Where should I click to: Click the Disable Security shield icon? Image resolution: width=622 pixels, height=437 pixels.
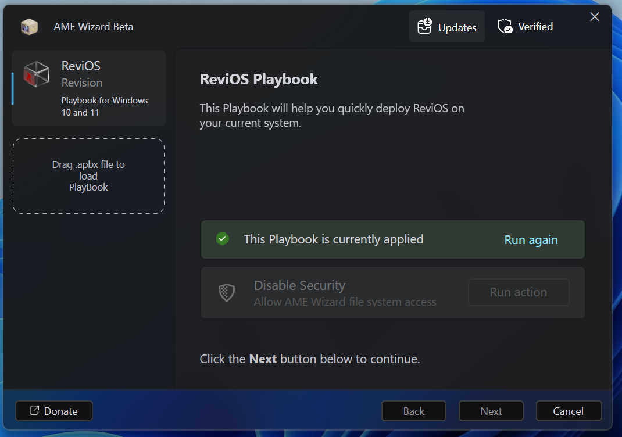click(x=227, y=293)
